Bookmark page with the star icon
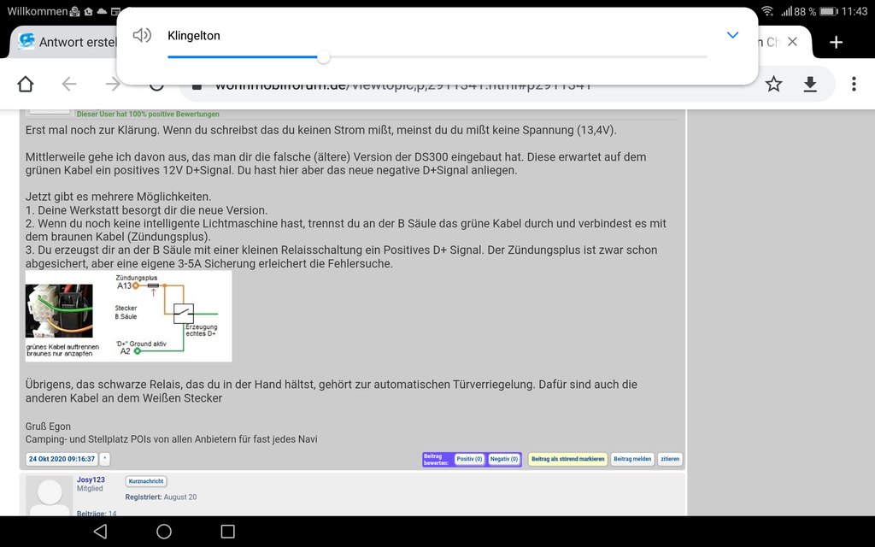 pos(773,85)
